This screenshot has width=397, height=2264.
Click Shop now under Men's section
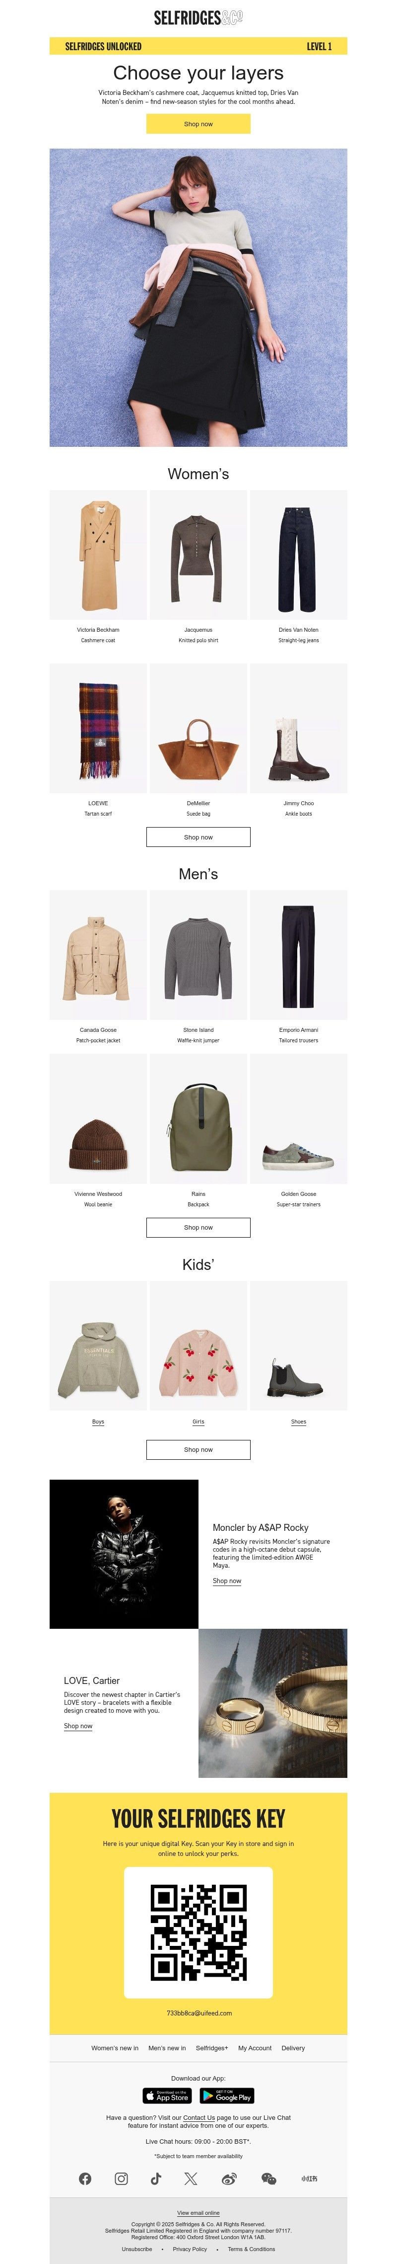coord(198,1227)
